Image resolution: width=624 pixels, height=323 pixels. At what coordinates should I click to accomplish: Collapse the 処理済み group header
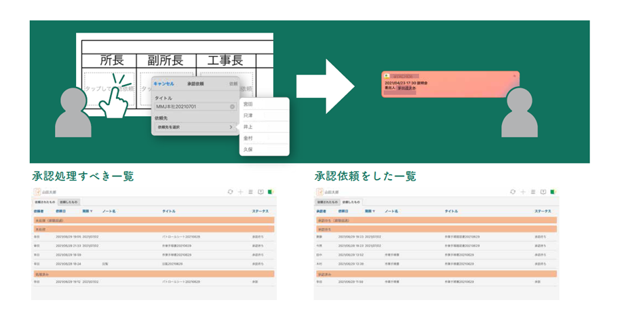click(155, 274)
